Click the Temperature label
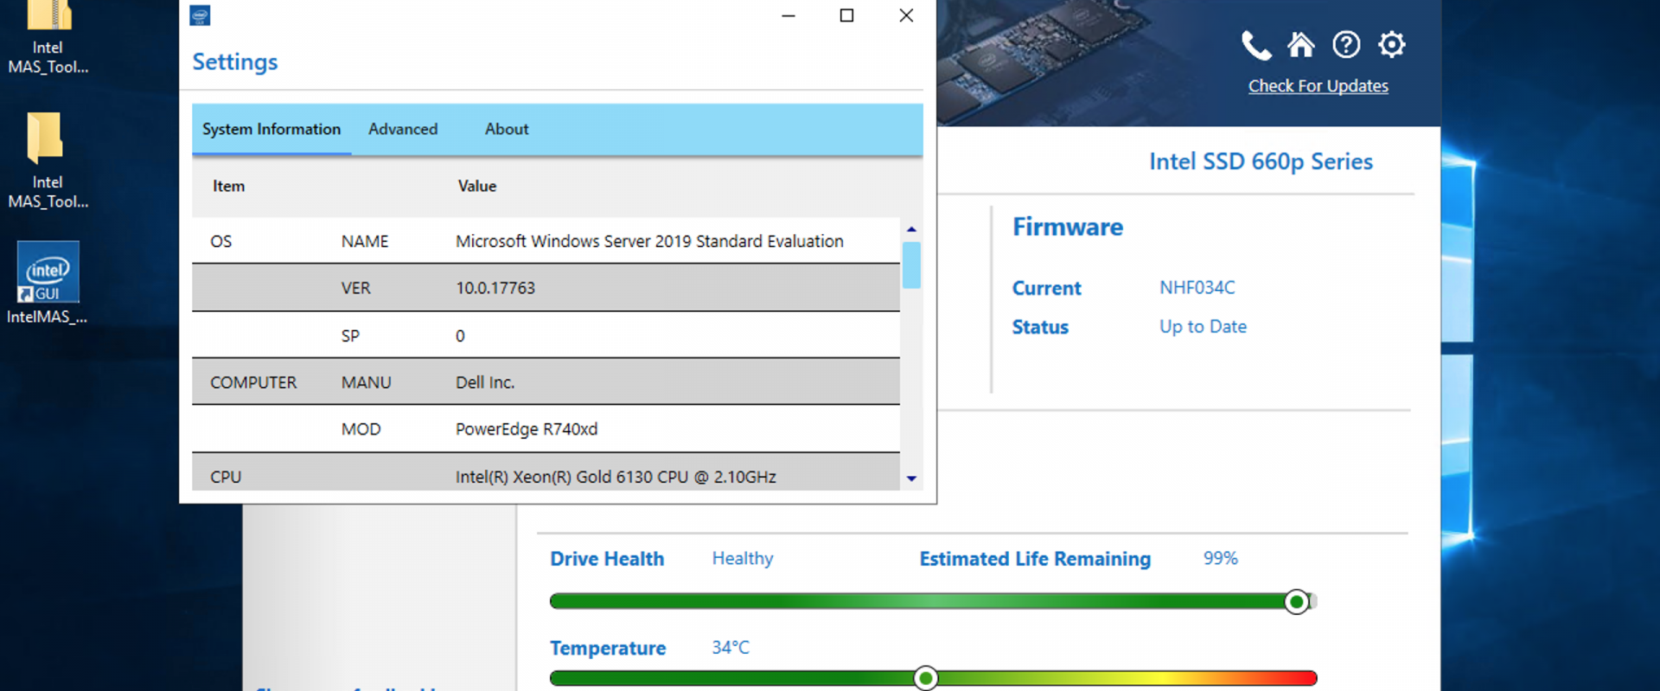This screenshot has height=691, width=1660. (x=608, y=648)
